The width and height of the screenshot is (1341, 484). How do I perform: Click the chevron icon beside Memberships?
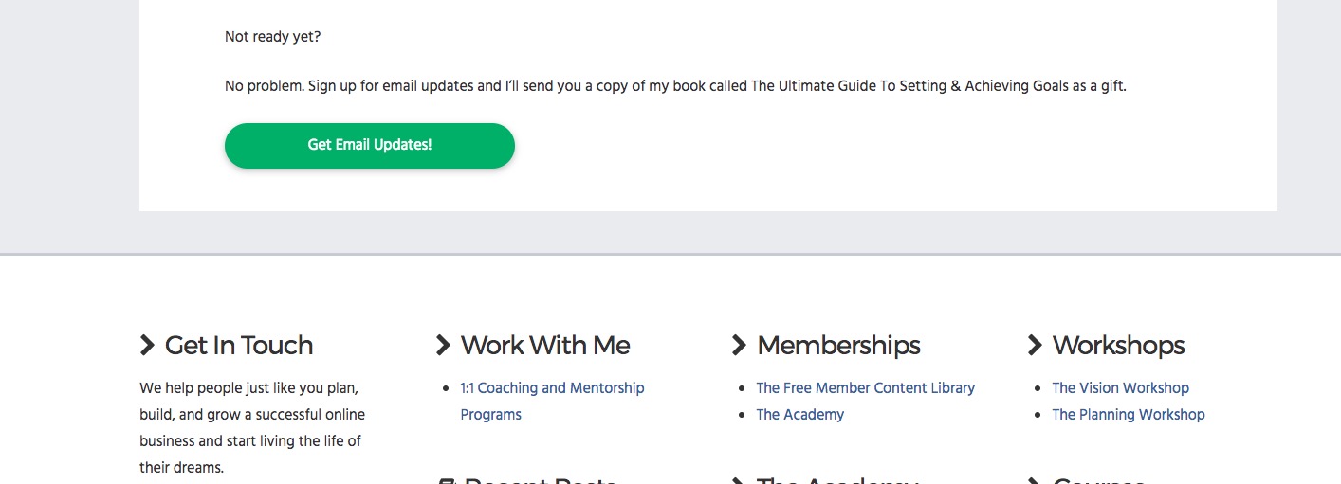[x=739, y=346]
